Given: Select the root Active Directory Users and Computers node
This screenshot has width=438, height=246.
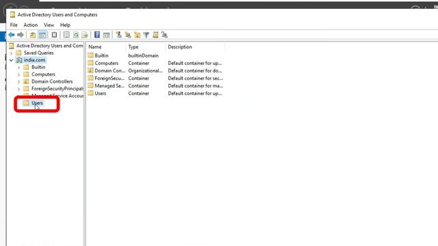Looking at the screenshot, I should [x=49, y=46].
